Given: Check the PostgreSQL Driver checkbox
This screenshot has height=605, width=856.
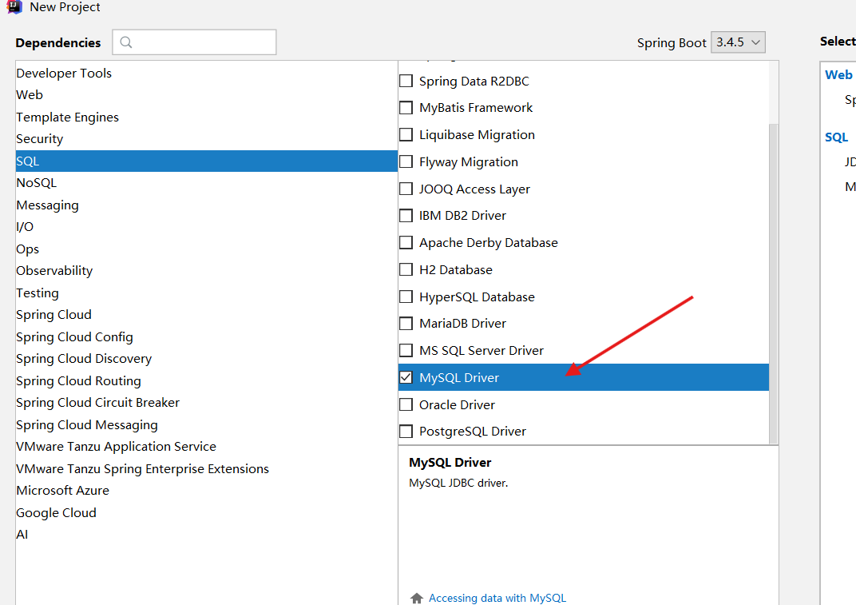Looking at the screenshot, I should (406, 432).
